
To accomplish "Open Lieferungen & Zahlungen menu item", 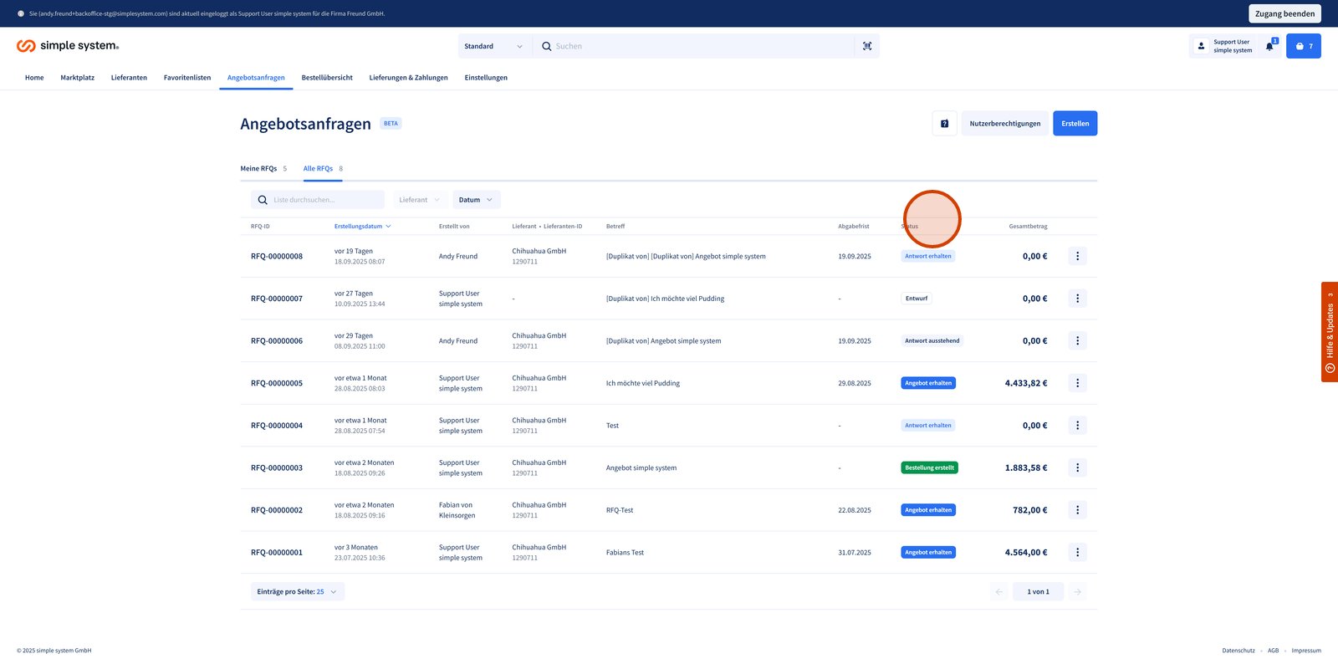I will tap(408, 78).
